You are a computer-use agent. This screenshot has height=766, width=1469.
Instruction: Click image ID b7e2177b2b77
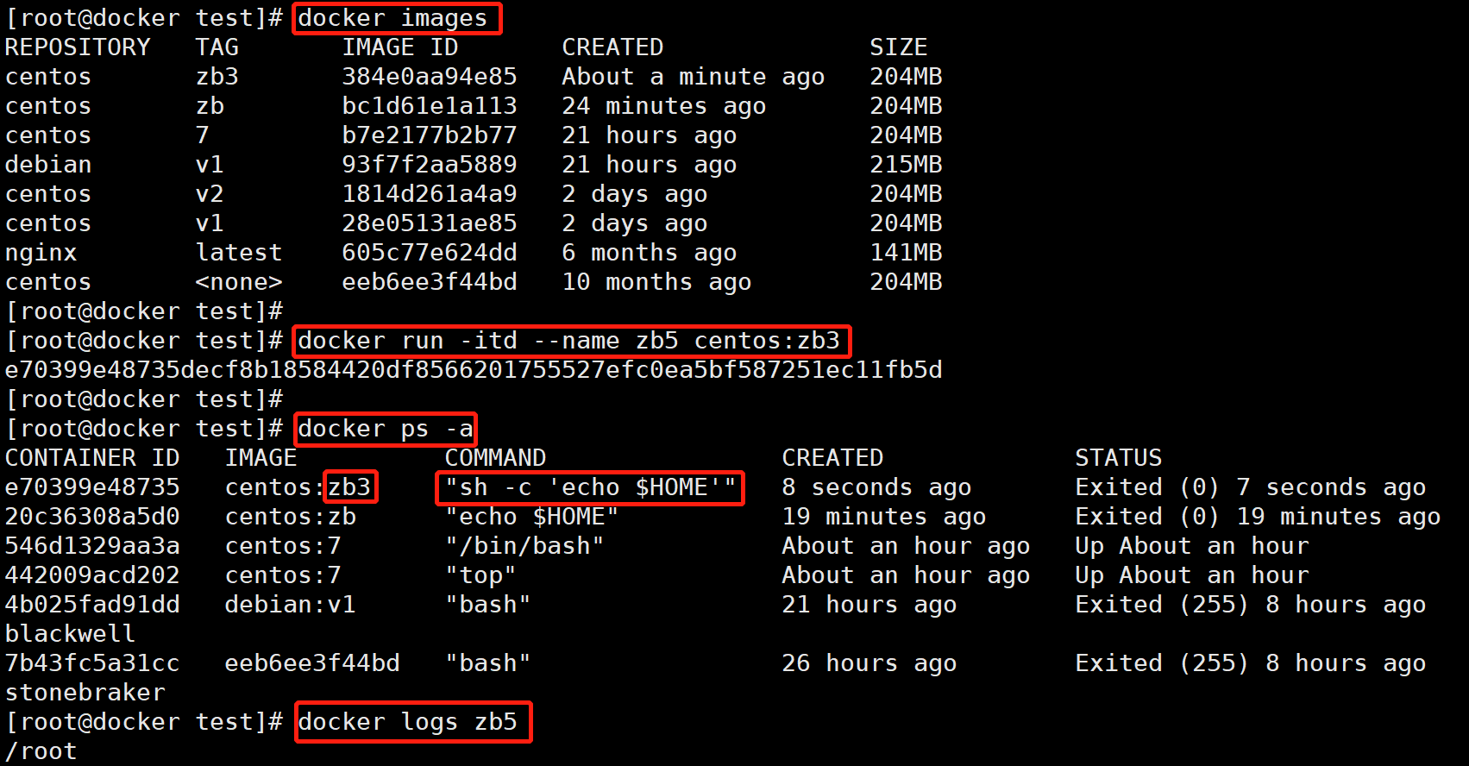[x=430, y=135]
